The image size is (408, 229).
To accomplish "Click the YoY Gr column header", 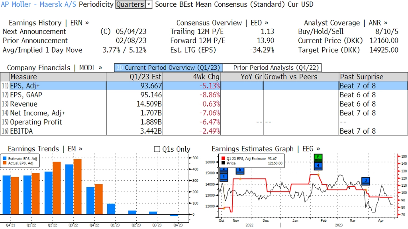I will (x=242, y=77).
